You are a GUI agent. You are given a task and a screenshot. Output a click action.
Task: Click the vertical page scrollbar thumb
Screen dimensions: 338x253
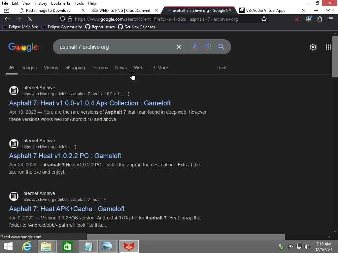tap(335, 57)
